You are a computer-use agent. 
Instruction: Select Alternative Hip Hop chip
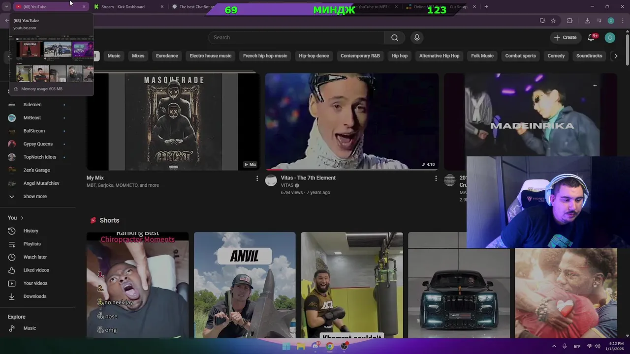(x=439, y=56)
